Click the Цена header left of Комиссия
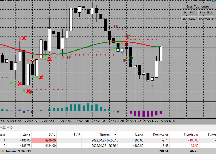The image size is (216, 160). pos(132,134)
